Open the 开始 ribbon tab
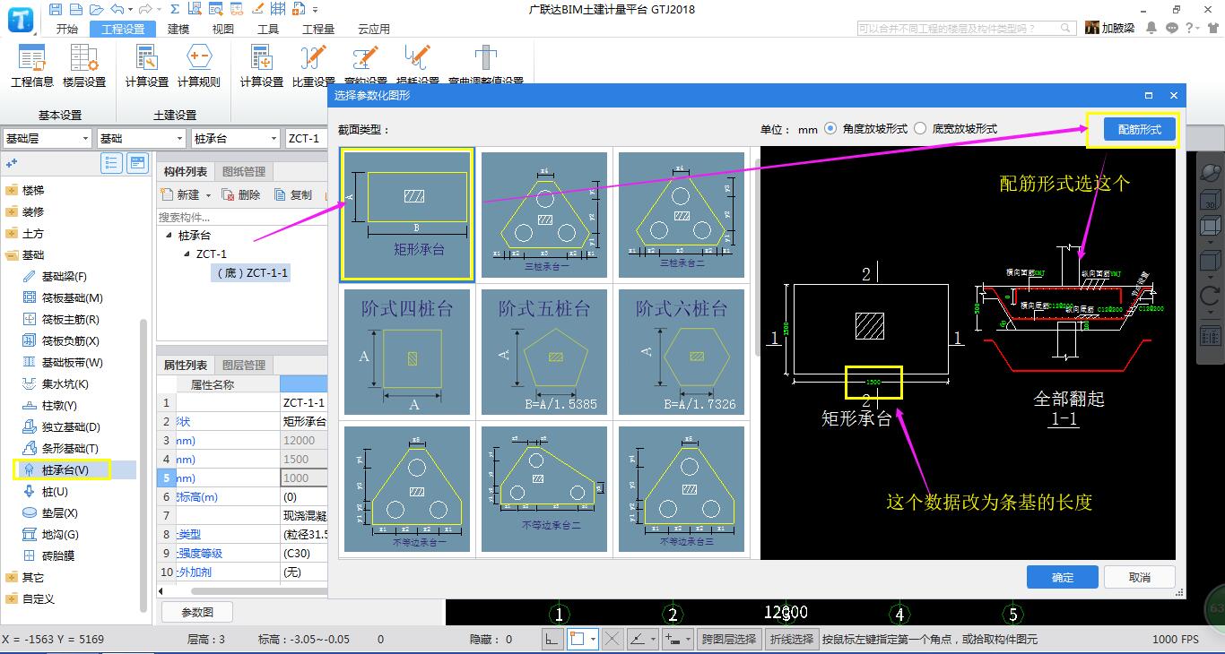Image resolution: width=1225 pixels, height=654 pixels. (x=67, y=29)
